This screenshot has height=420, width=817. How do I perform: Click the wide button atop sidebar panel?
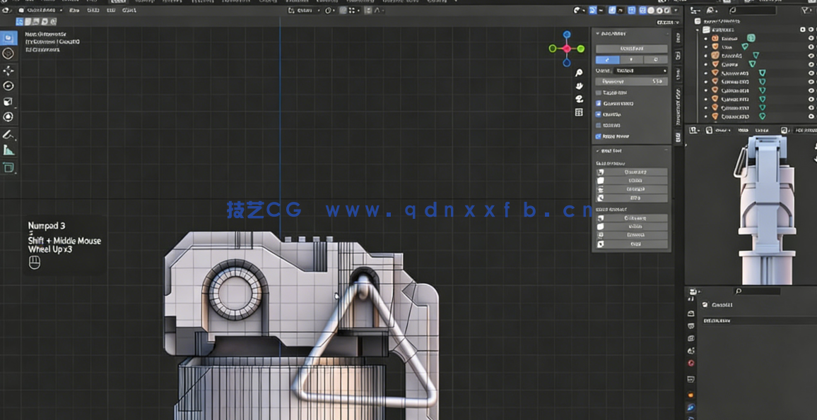tap(631, 49)
